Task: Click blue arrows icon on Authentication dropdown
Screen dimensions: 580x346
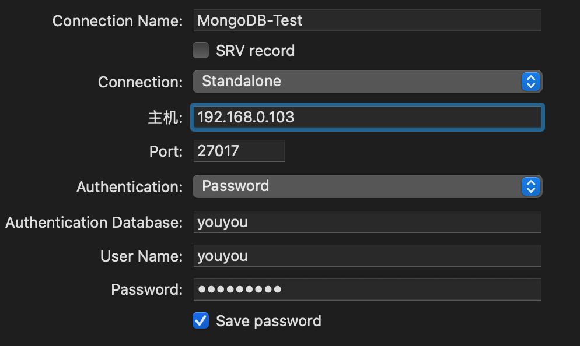Action: click(530, 186)
